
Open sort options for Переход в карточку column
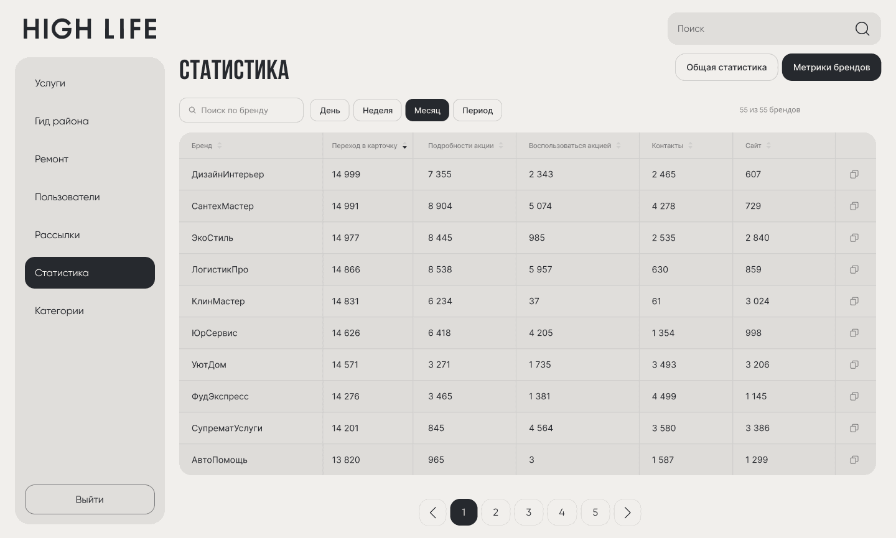404,147
